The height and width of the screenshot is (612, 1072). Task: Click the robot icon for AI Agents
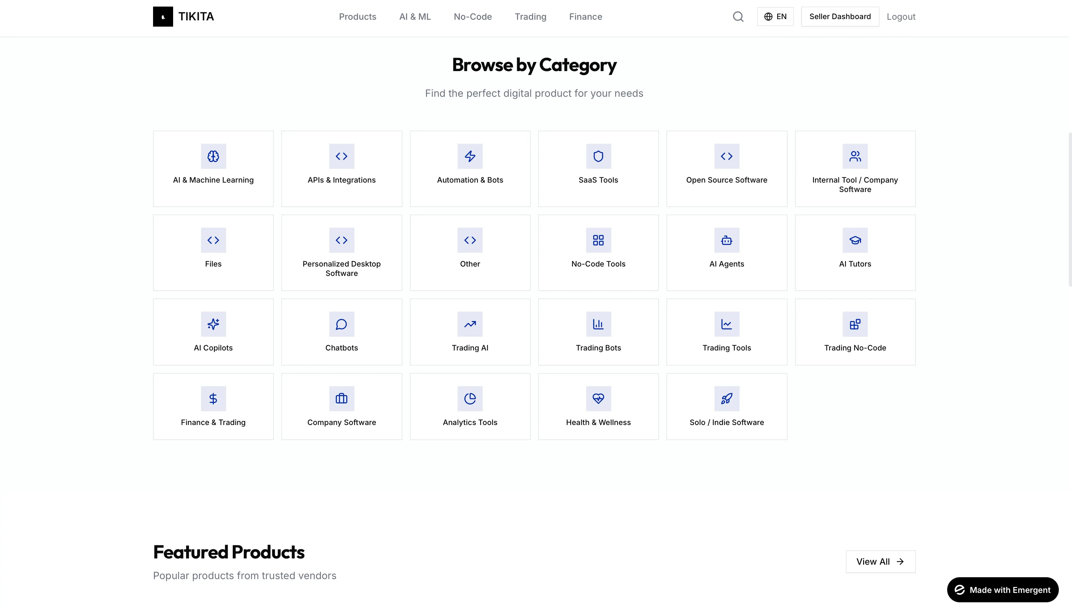click(726, 240)
